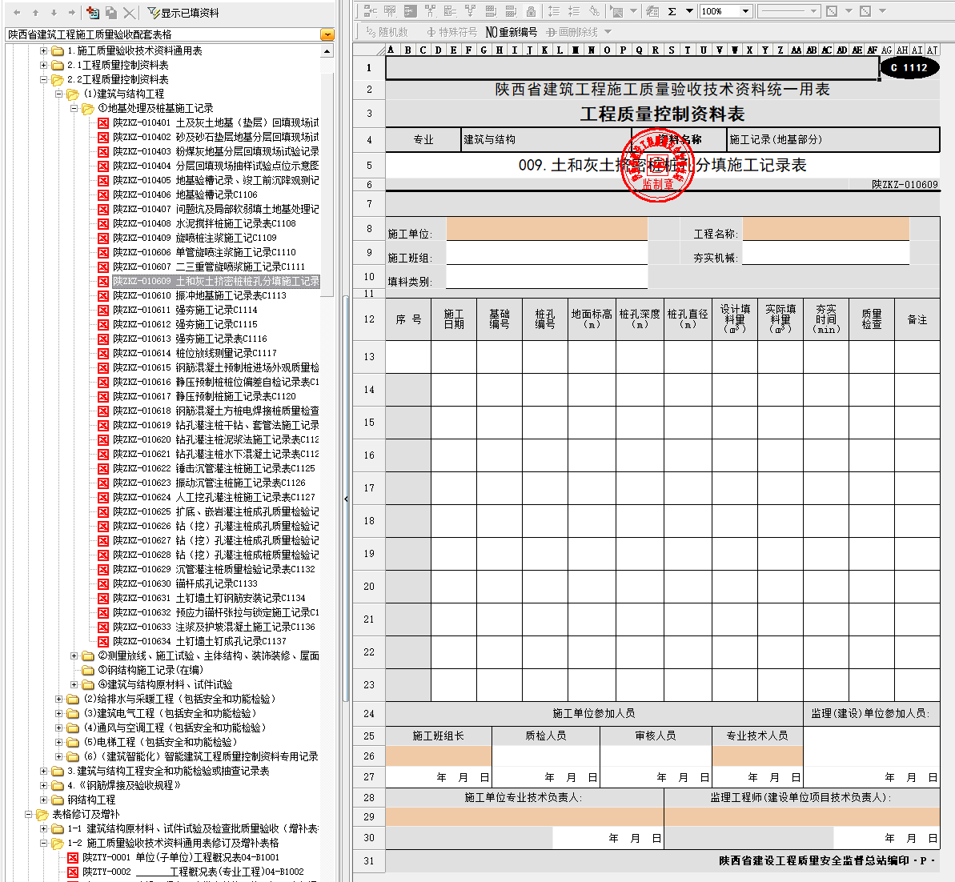Click the Σ sum icon in the toolbar
Viewport: 955px width, 882px height.
(672, 11)
